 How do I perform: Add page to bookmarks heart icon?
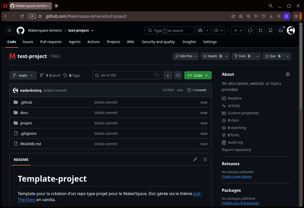point(264,16)
